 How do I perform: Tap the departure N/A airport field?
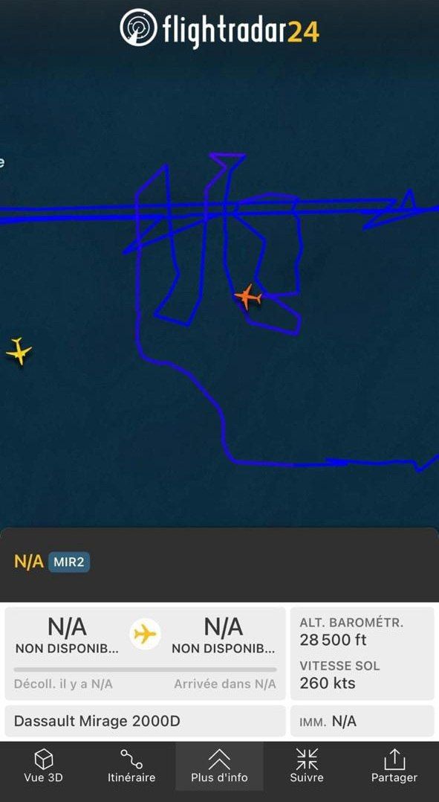tap(67, 635)
